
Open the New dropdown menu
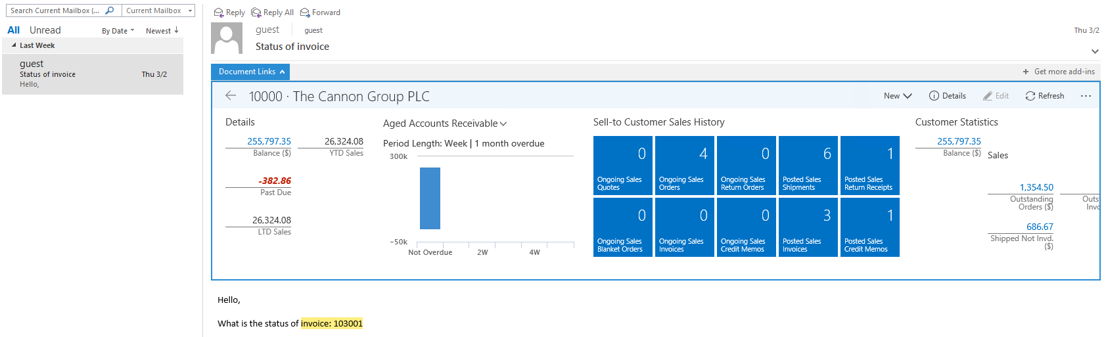898,96
